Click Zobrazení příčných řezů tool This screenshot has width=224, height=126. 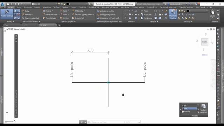(109, 18)
